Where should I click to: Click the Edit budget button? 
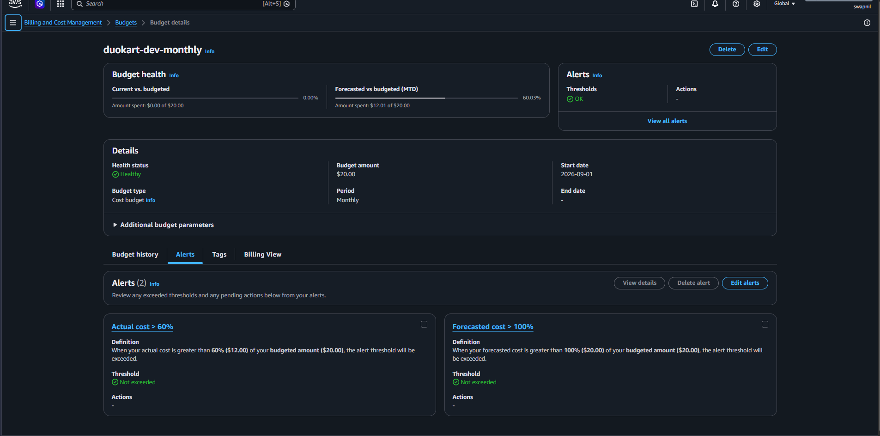coord(763,49)
